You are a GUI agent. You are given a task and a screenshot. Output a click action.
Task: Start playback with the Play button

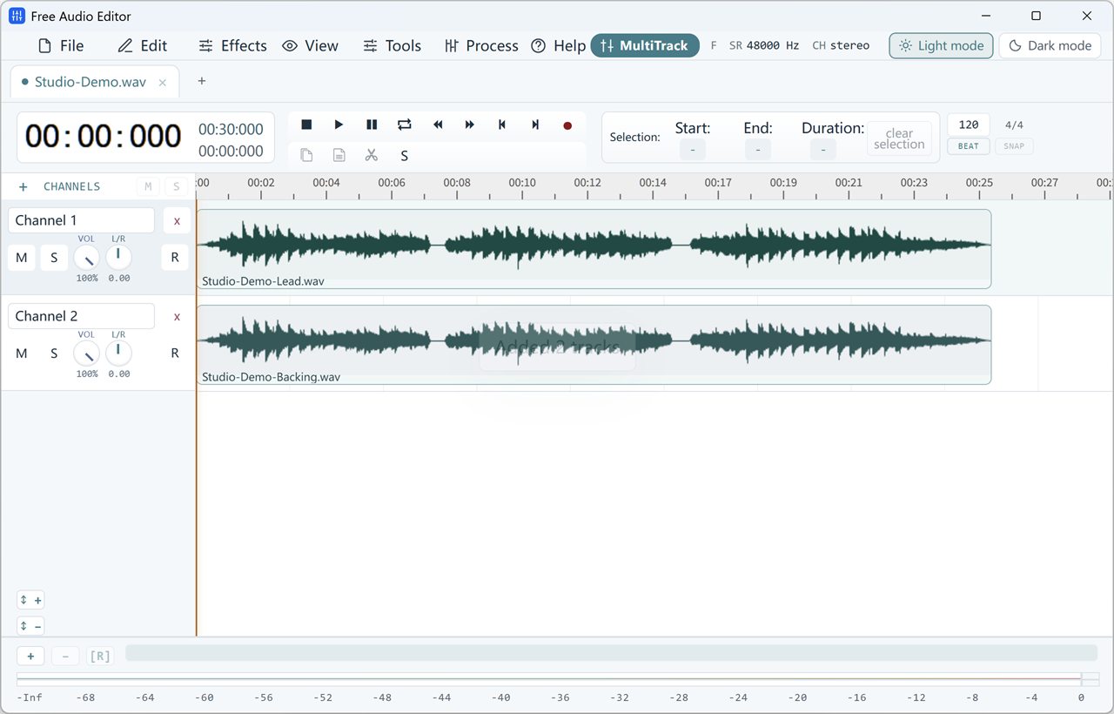339,125
